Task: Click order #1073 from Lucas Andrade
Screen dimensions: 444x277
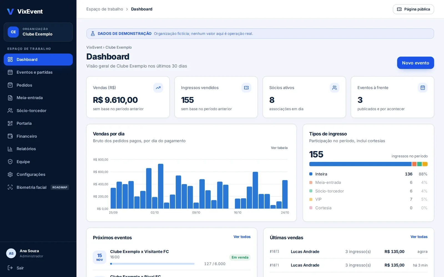Action: click(349, 252)
